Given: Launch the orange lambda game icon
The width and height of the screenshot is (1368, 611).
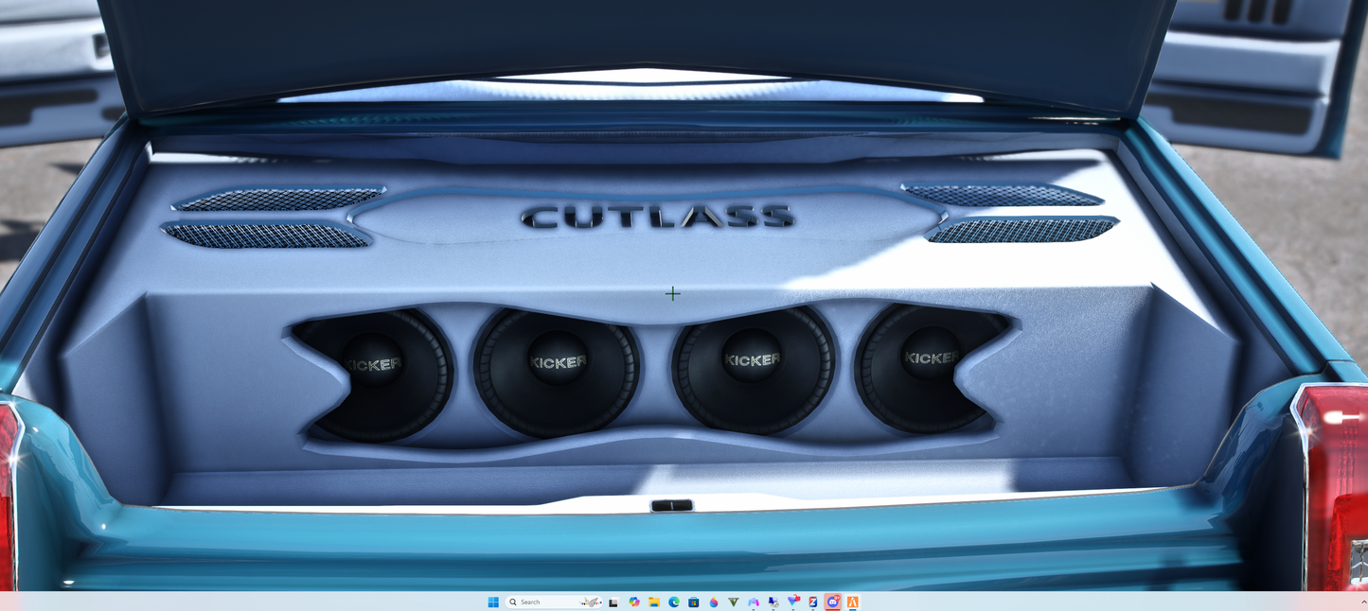Looking at the screenshot, I should (851, 602).
